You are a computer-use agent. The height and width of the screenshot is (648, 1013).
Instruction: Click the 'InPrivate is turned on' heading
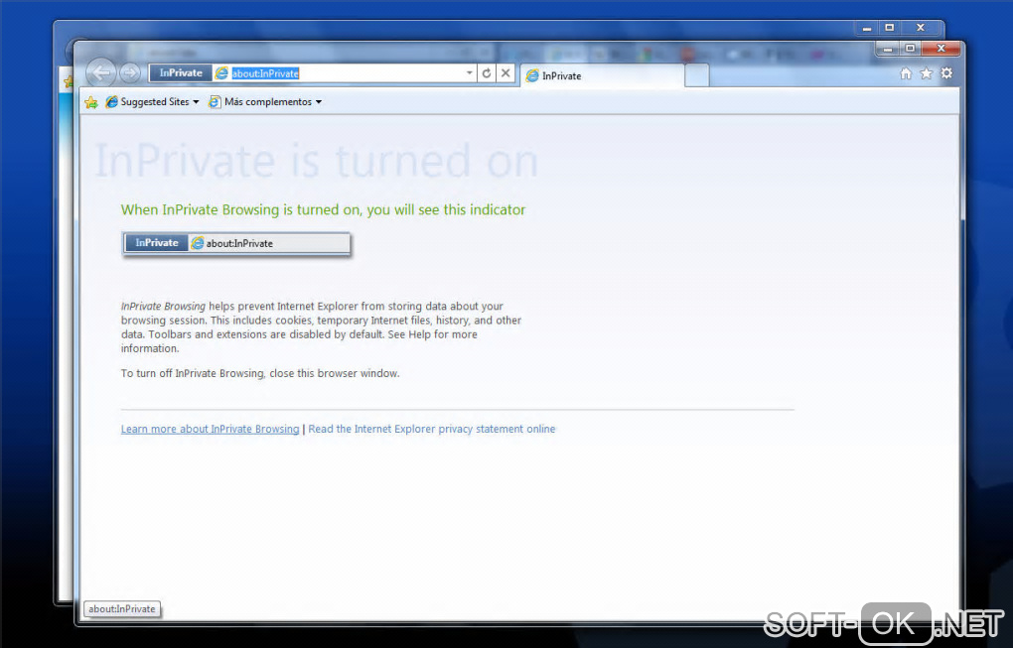[317, 162]
